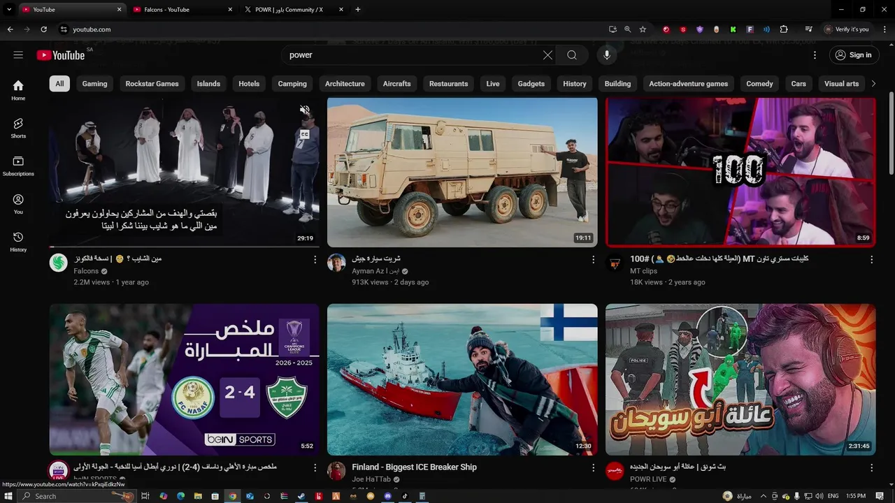The width and height of the screenshot is (895, 503).
Task: Open Shorts in the left sidebar
Action: click(x=18, y=128)
